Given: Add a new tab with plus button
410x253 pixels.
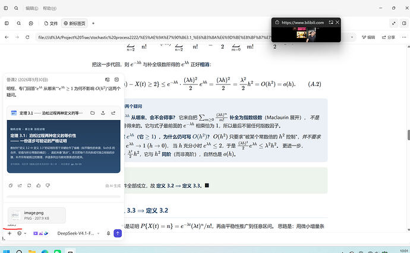Looking at the screenshot, I should [93, 23].
